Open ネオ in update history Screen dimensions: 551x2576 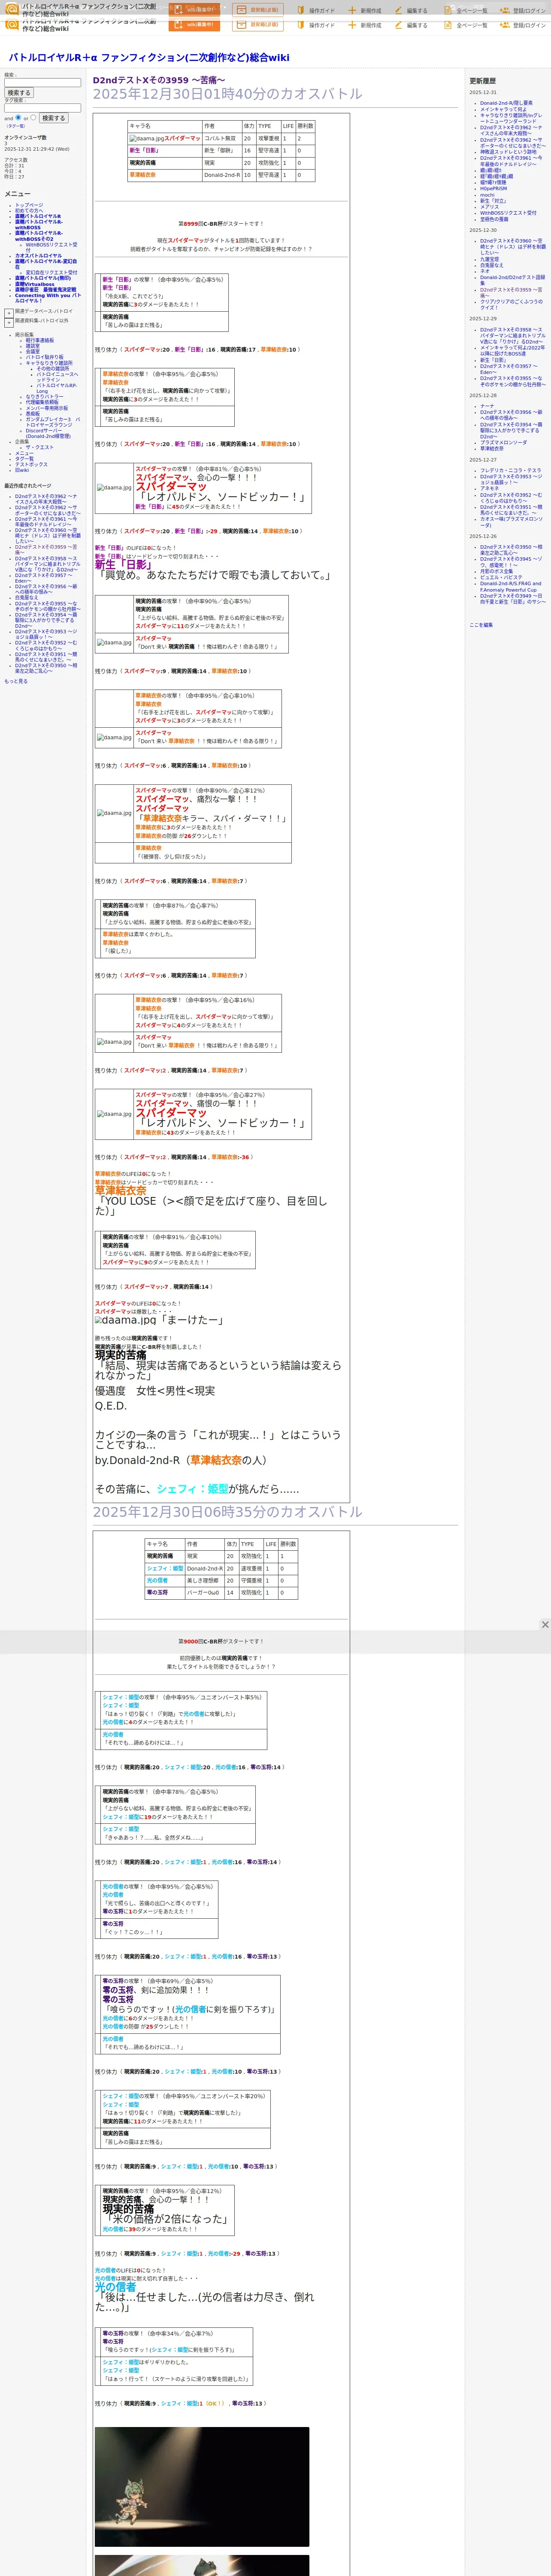click(485, 270)
